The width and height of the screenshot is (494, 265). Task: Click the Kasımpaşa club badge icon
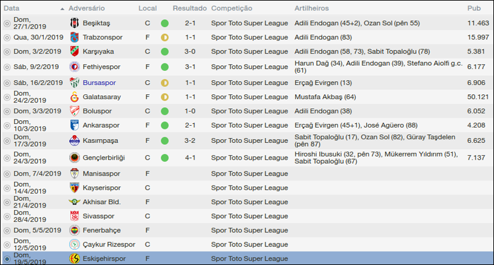75,141
